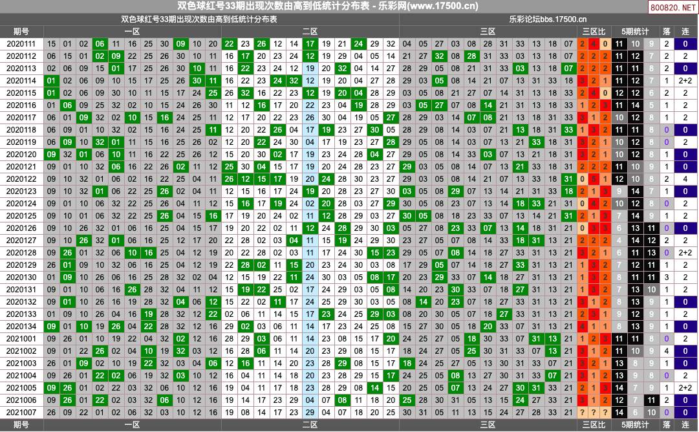Viewport: 699px width, 432px height.
Task: Click period number 2021001
Action: click(21, 339)
